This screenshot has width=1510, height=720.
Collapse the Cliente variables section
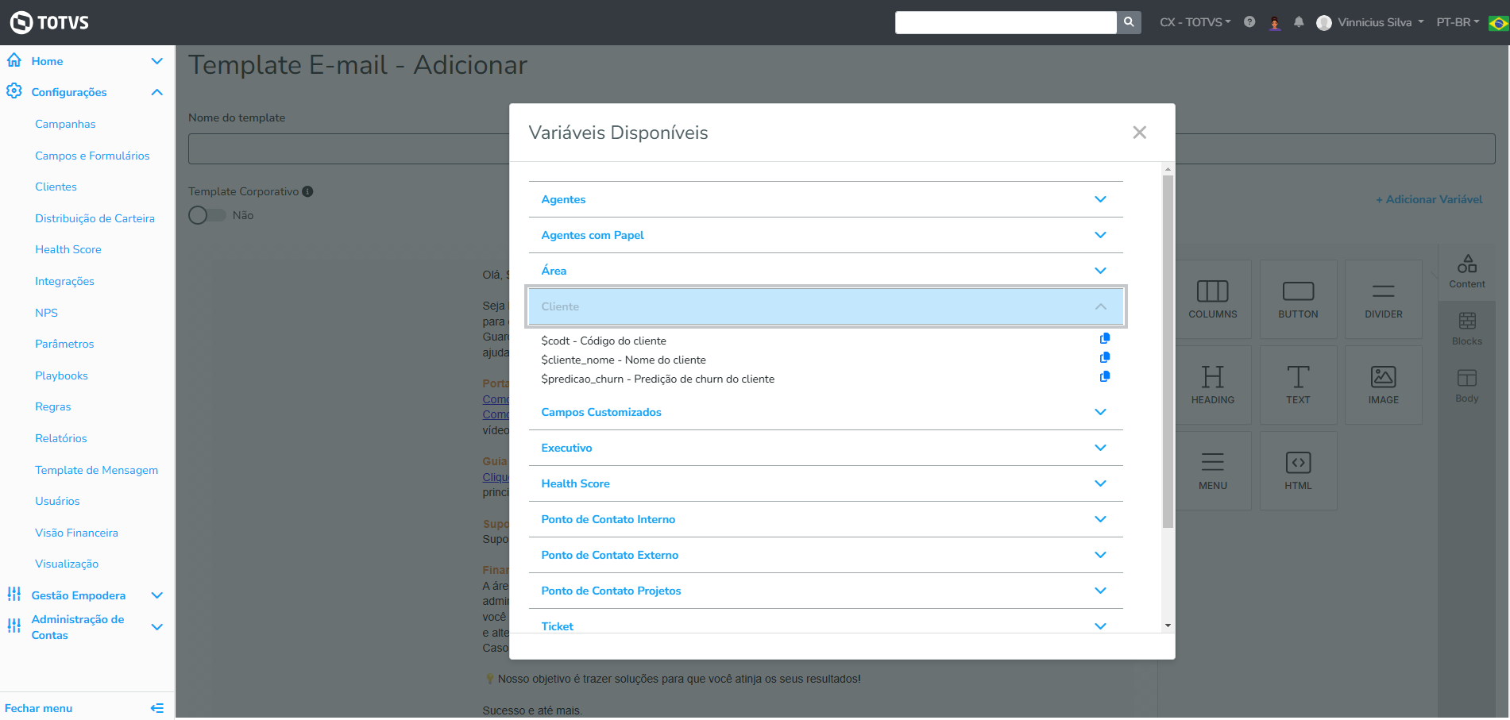pyautogui.click(x=826, y=306)
